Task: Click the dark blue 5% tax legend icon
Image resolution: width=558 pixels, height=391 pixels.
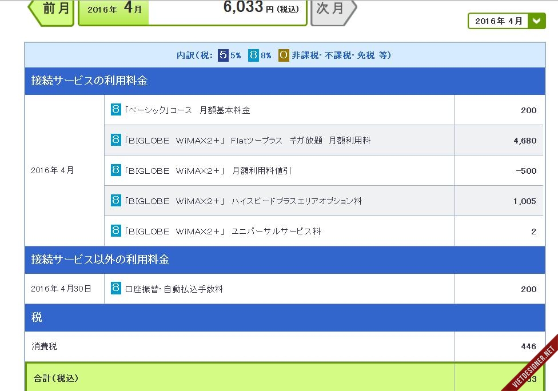Action: (223, 55)
